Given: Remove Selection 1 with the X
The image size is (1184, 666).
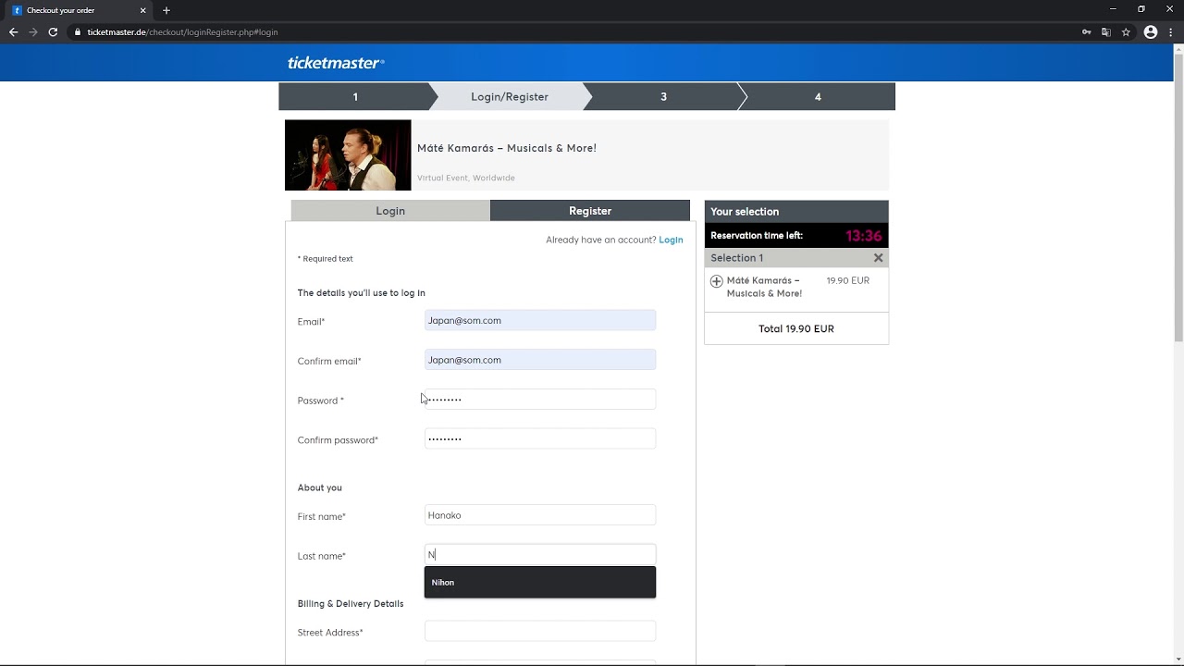Looking at the screenshot, I should point(878,258).
